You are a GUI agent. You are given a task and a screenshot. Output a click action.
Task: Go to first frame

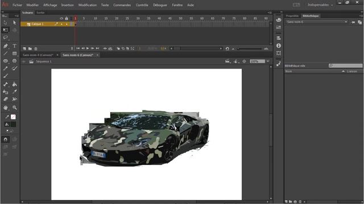tap(78, 48)
